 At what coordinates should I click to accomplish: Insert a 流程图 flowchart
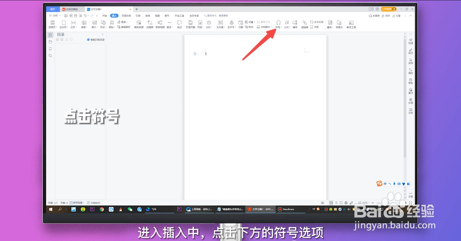pyautogui.click(x=150, y=24)
